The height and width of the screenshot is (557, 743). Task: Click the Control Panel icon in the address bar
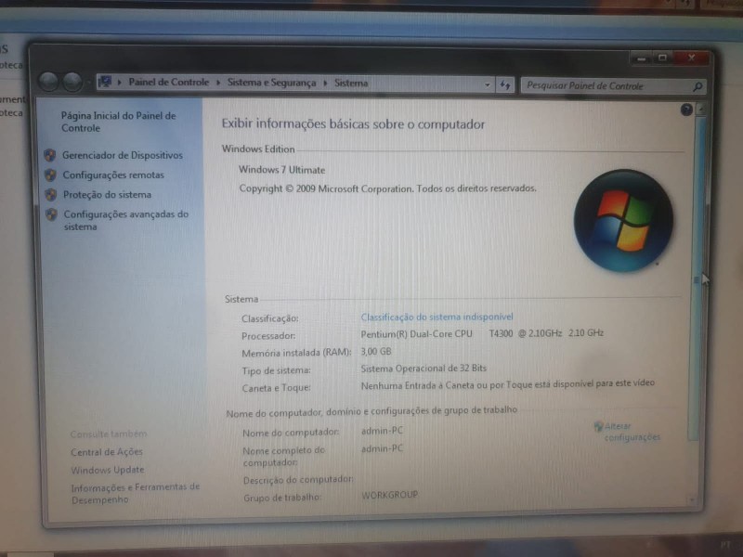[x=105, y=82]
